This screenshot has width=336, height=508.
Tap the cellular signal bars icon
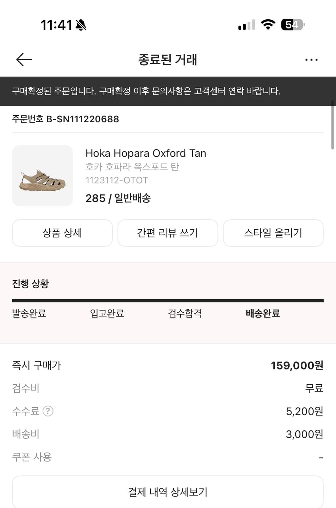point(247,25)
